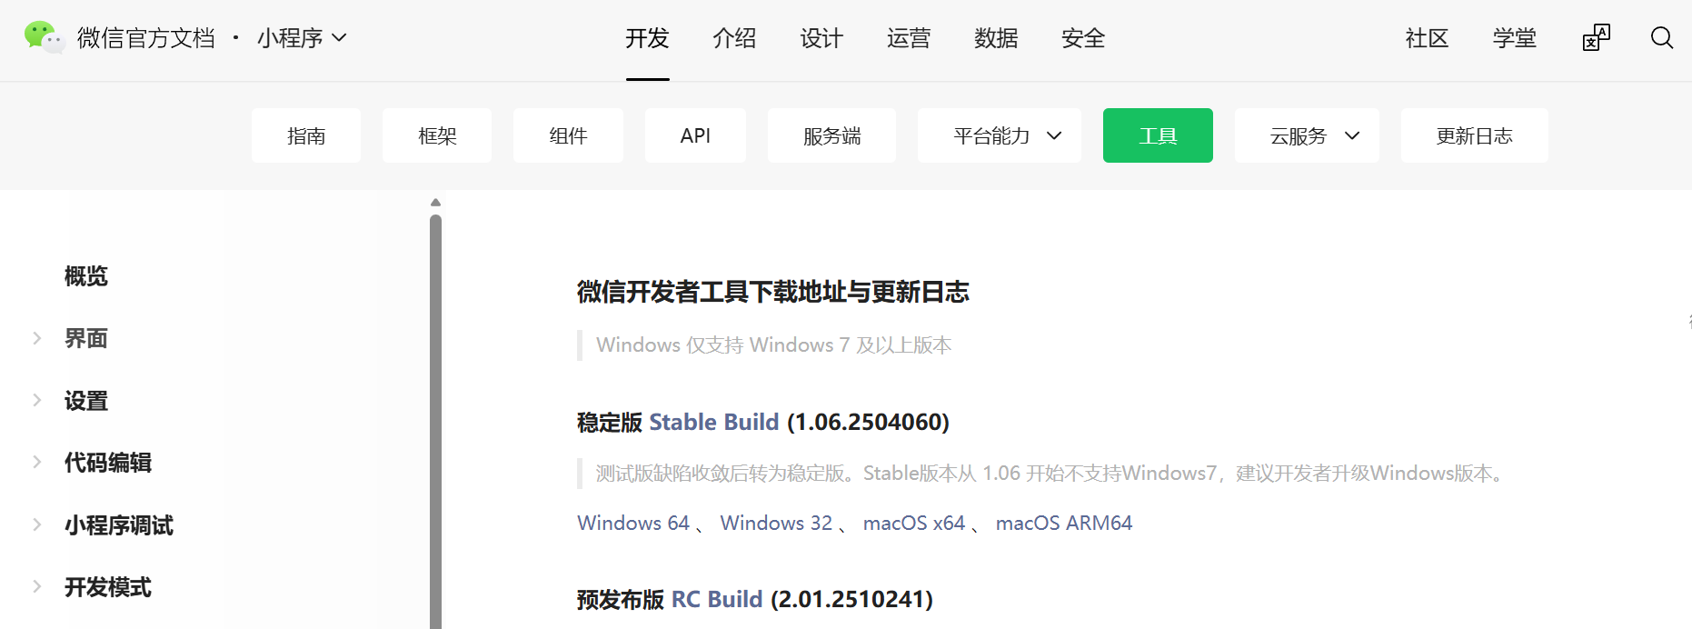Viewport: 1692px width, 629px height.
Task: Select 概览 in the sidebar
Action: 85,276
